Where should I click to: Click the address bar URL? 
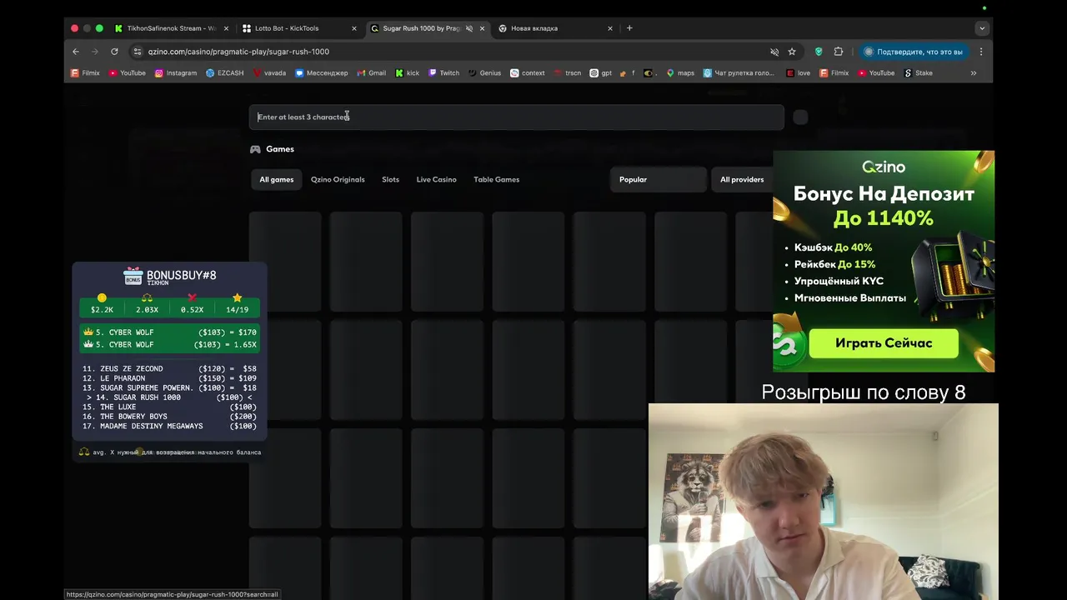click(x=238, y=52)
